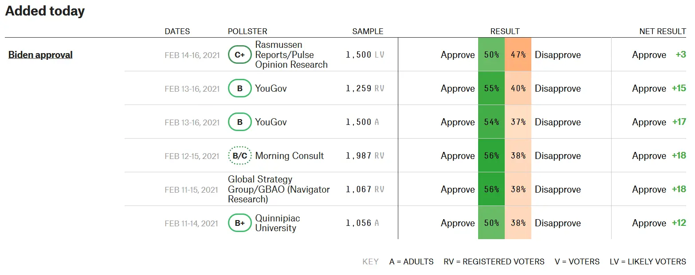This screenshot has width=695, height=275.
Task: Click the B grade badge for YouGov adults poll
Action: [x=240, y=122]
